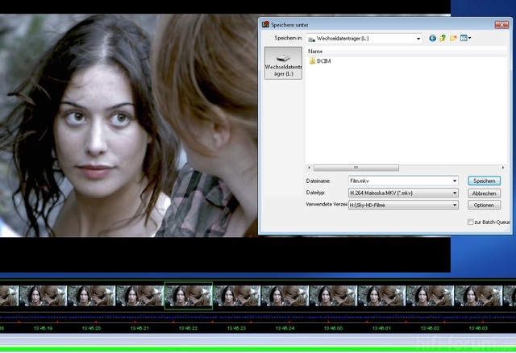The image size is (516, 353).
Task: Open the view menu icon
Action: point(465,38)
